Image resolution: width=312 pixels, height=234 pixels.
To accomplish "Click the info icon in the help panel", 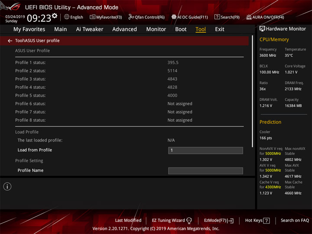I will click(7, 186).
